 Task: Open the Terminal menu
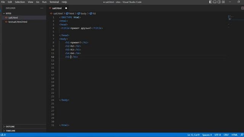[54, 2]
